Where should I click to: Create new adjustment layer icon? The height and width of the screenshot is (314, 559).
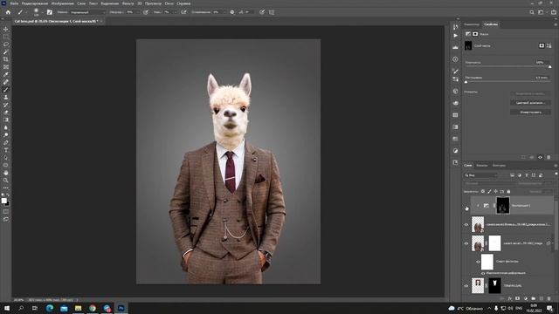(x=526, y=298)
